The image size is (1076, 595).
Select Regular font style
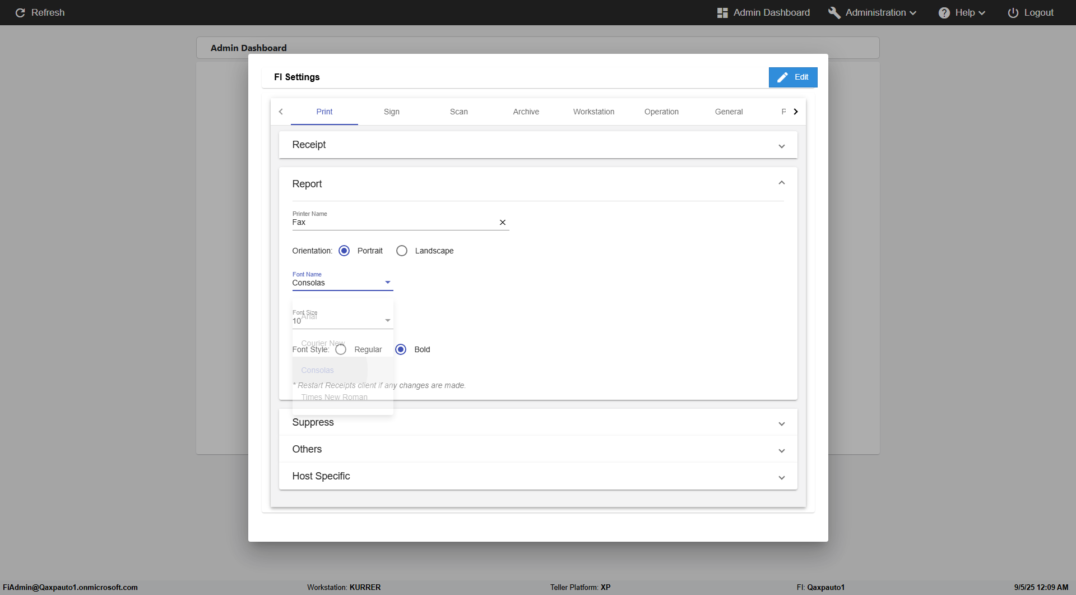[x=341, y=349]
